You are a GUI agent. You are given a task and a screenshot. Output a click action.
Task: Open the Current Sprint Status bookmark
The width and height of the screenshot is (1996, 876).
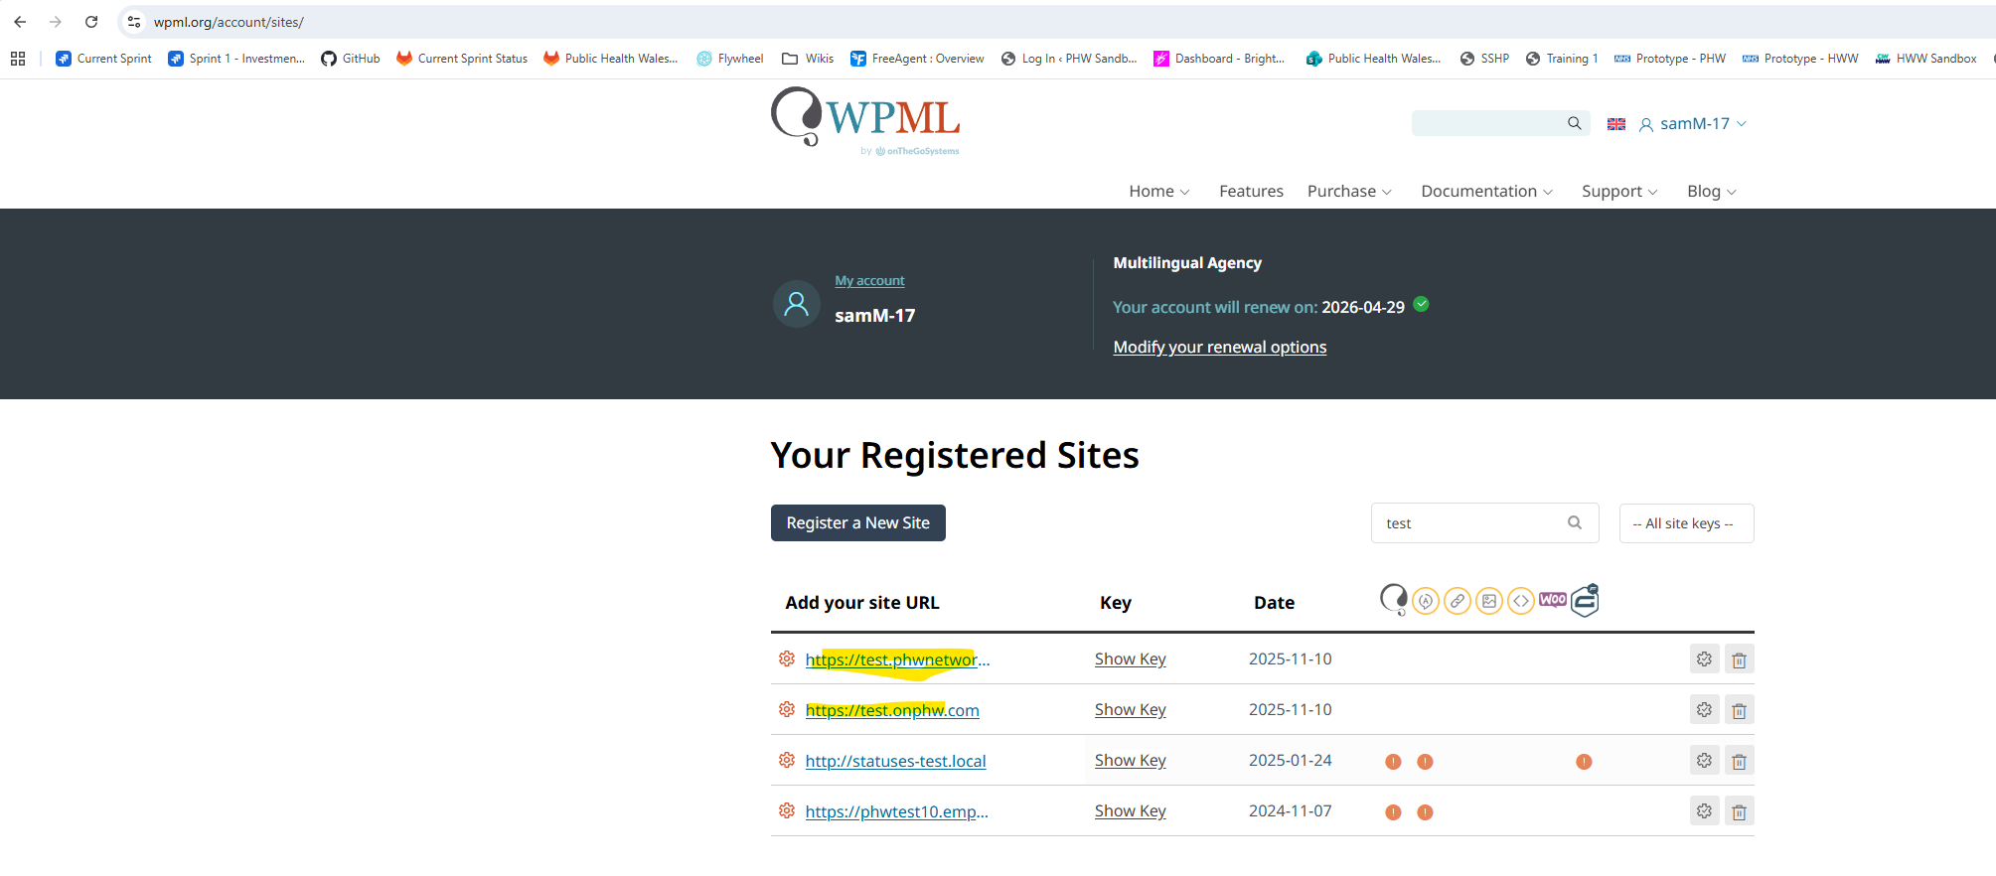click(x=462, y=59)
